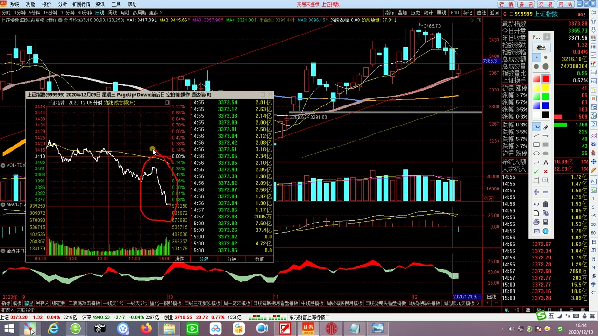This screenshot has height=336, width=598.
Task: Switch to 数值 tab in popup
Action: [259, 259]
